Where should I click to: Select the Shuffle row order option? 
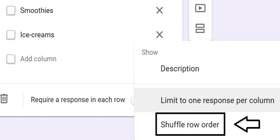[x=190, y=125]
